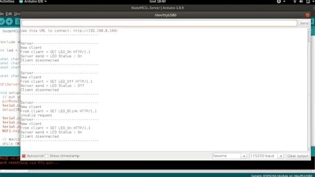Screen dimensions: 315x177
Task: Enable the Show timestamp checkbox
Action: (47, 156)
